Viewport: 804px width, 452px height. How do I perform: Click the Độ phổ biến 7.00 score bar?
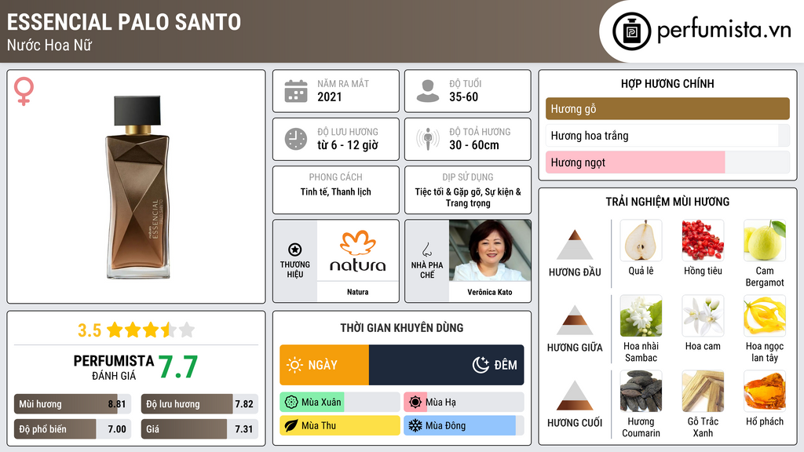click(73, 429)
